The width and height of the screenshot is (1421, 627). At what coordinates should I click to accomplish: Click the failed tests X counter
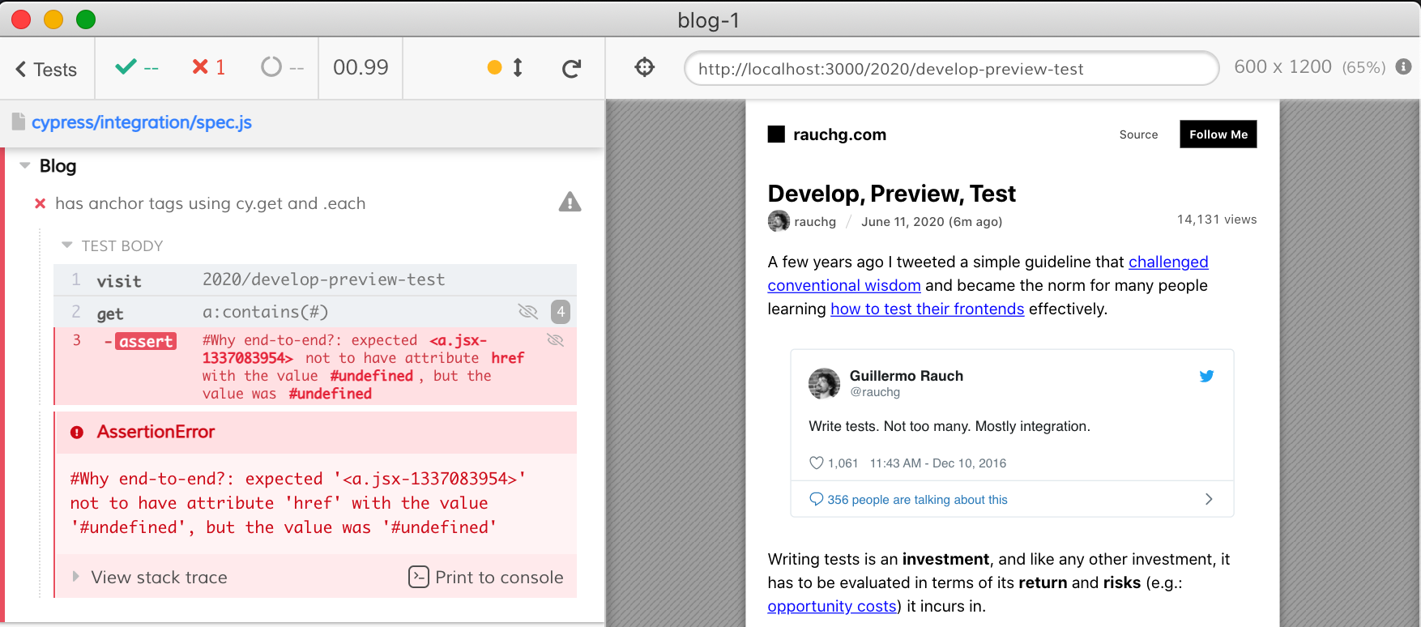(x=208, y=67)
